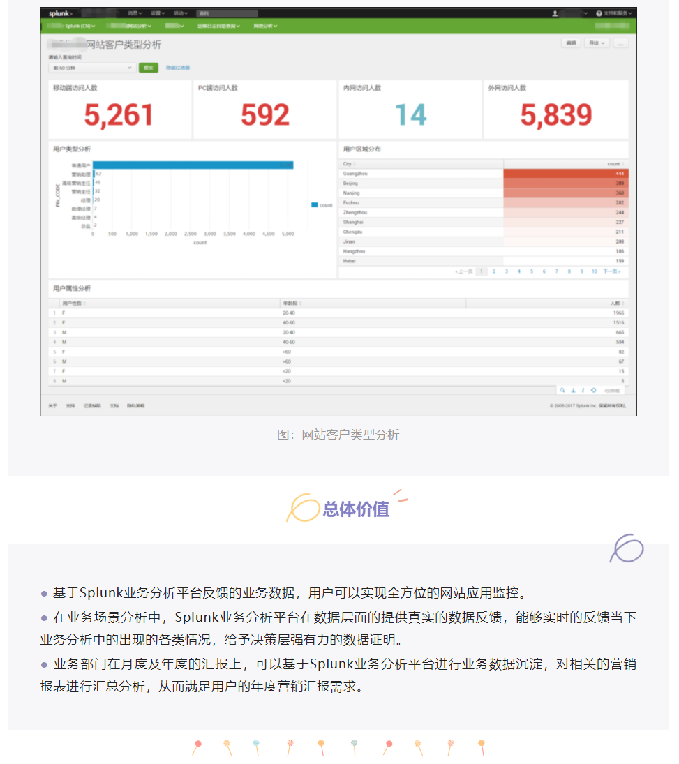Click the 隐藏过滤器 link
The width and height of the screenshot is (679, 764).
point(177,68)
